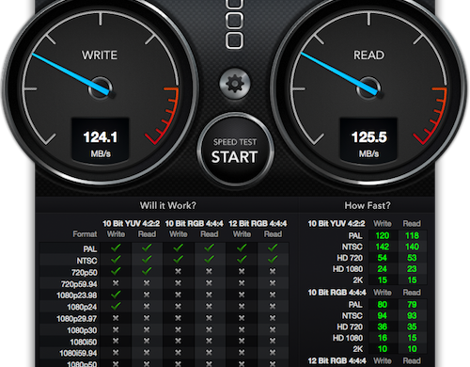Click the Format column label

[85, 234]
